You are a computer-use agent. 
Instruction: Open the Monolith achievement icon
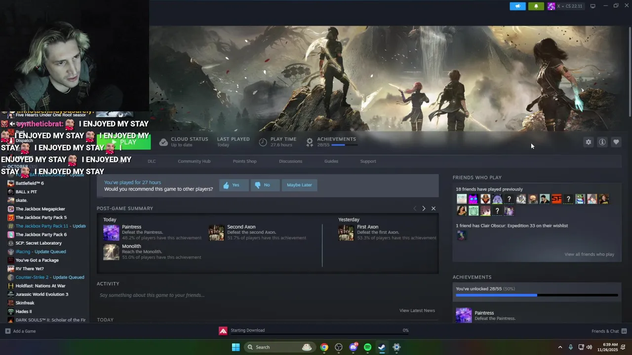[111, 252]
